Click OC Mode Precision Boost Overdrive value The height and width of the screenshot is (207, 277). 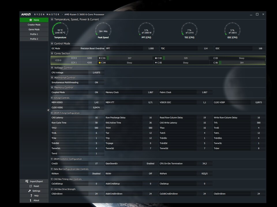click(x=92, y=48)
